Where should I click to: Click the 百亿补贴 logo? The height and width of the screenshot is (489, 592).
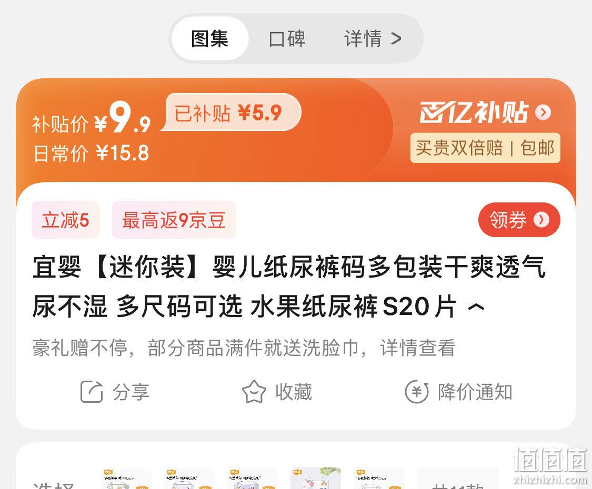[x=474, y=112]
